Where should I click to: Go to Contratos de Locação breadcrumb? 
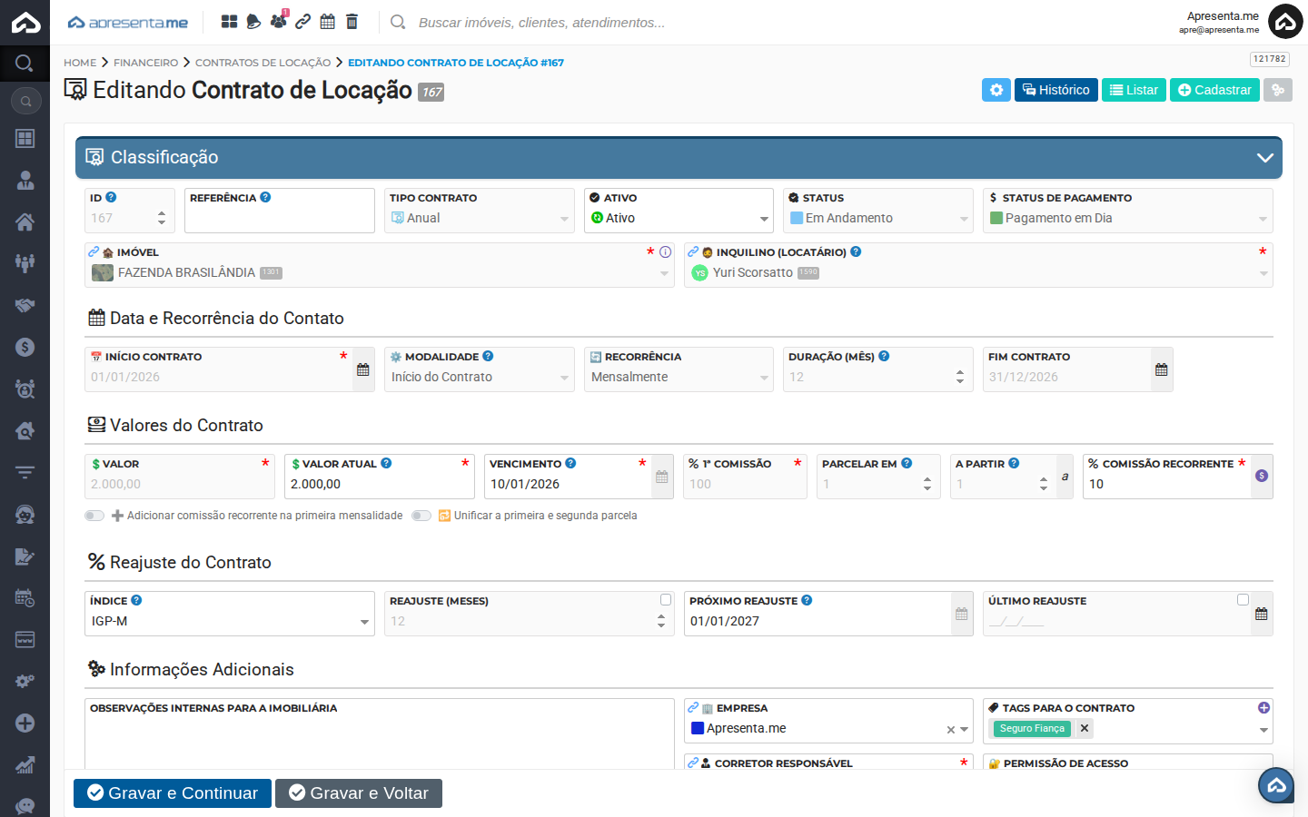point(263,63)
